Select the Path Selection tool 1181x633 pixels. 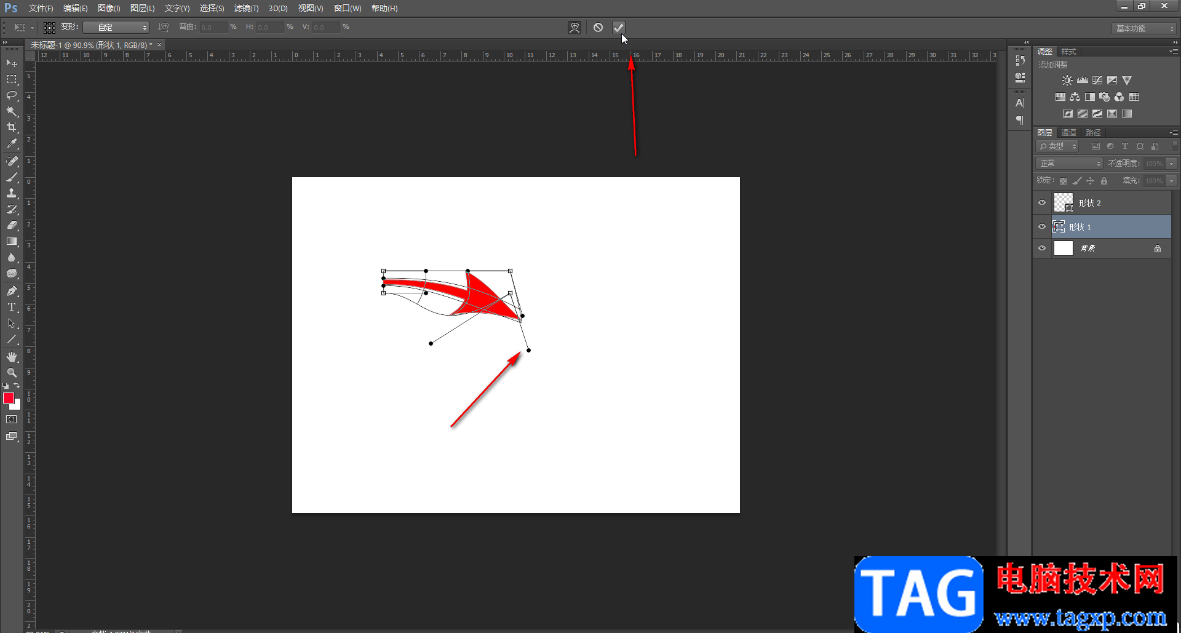point(12,323)
